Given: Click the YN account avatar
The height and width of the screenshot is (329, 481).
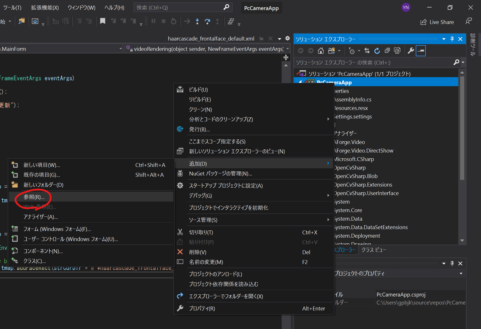Looking at the screenshot, I should click(406, 7).
